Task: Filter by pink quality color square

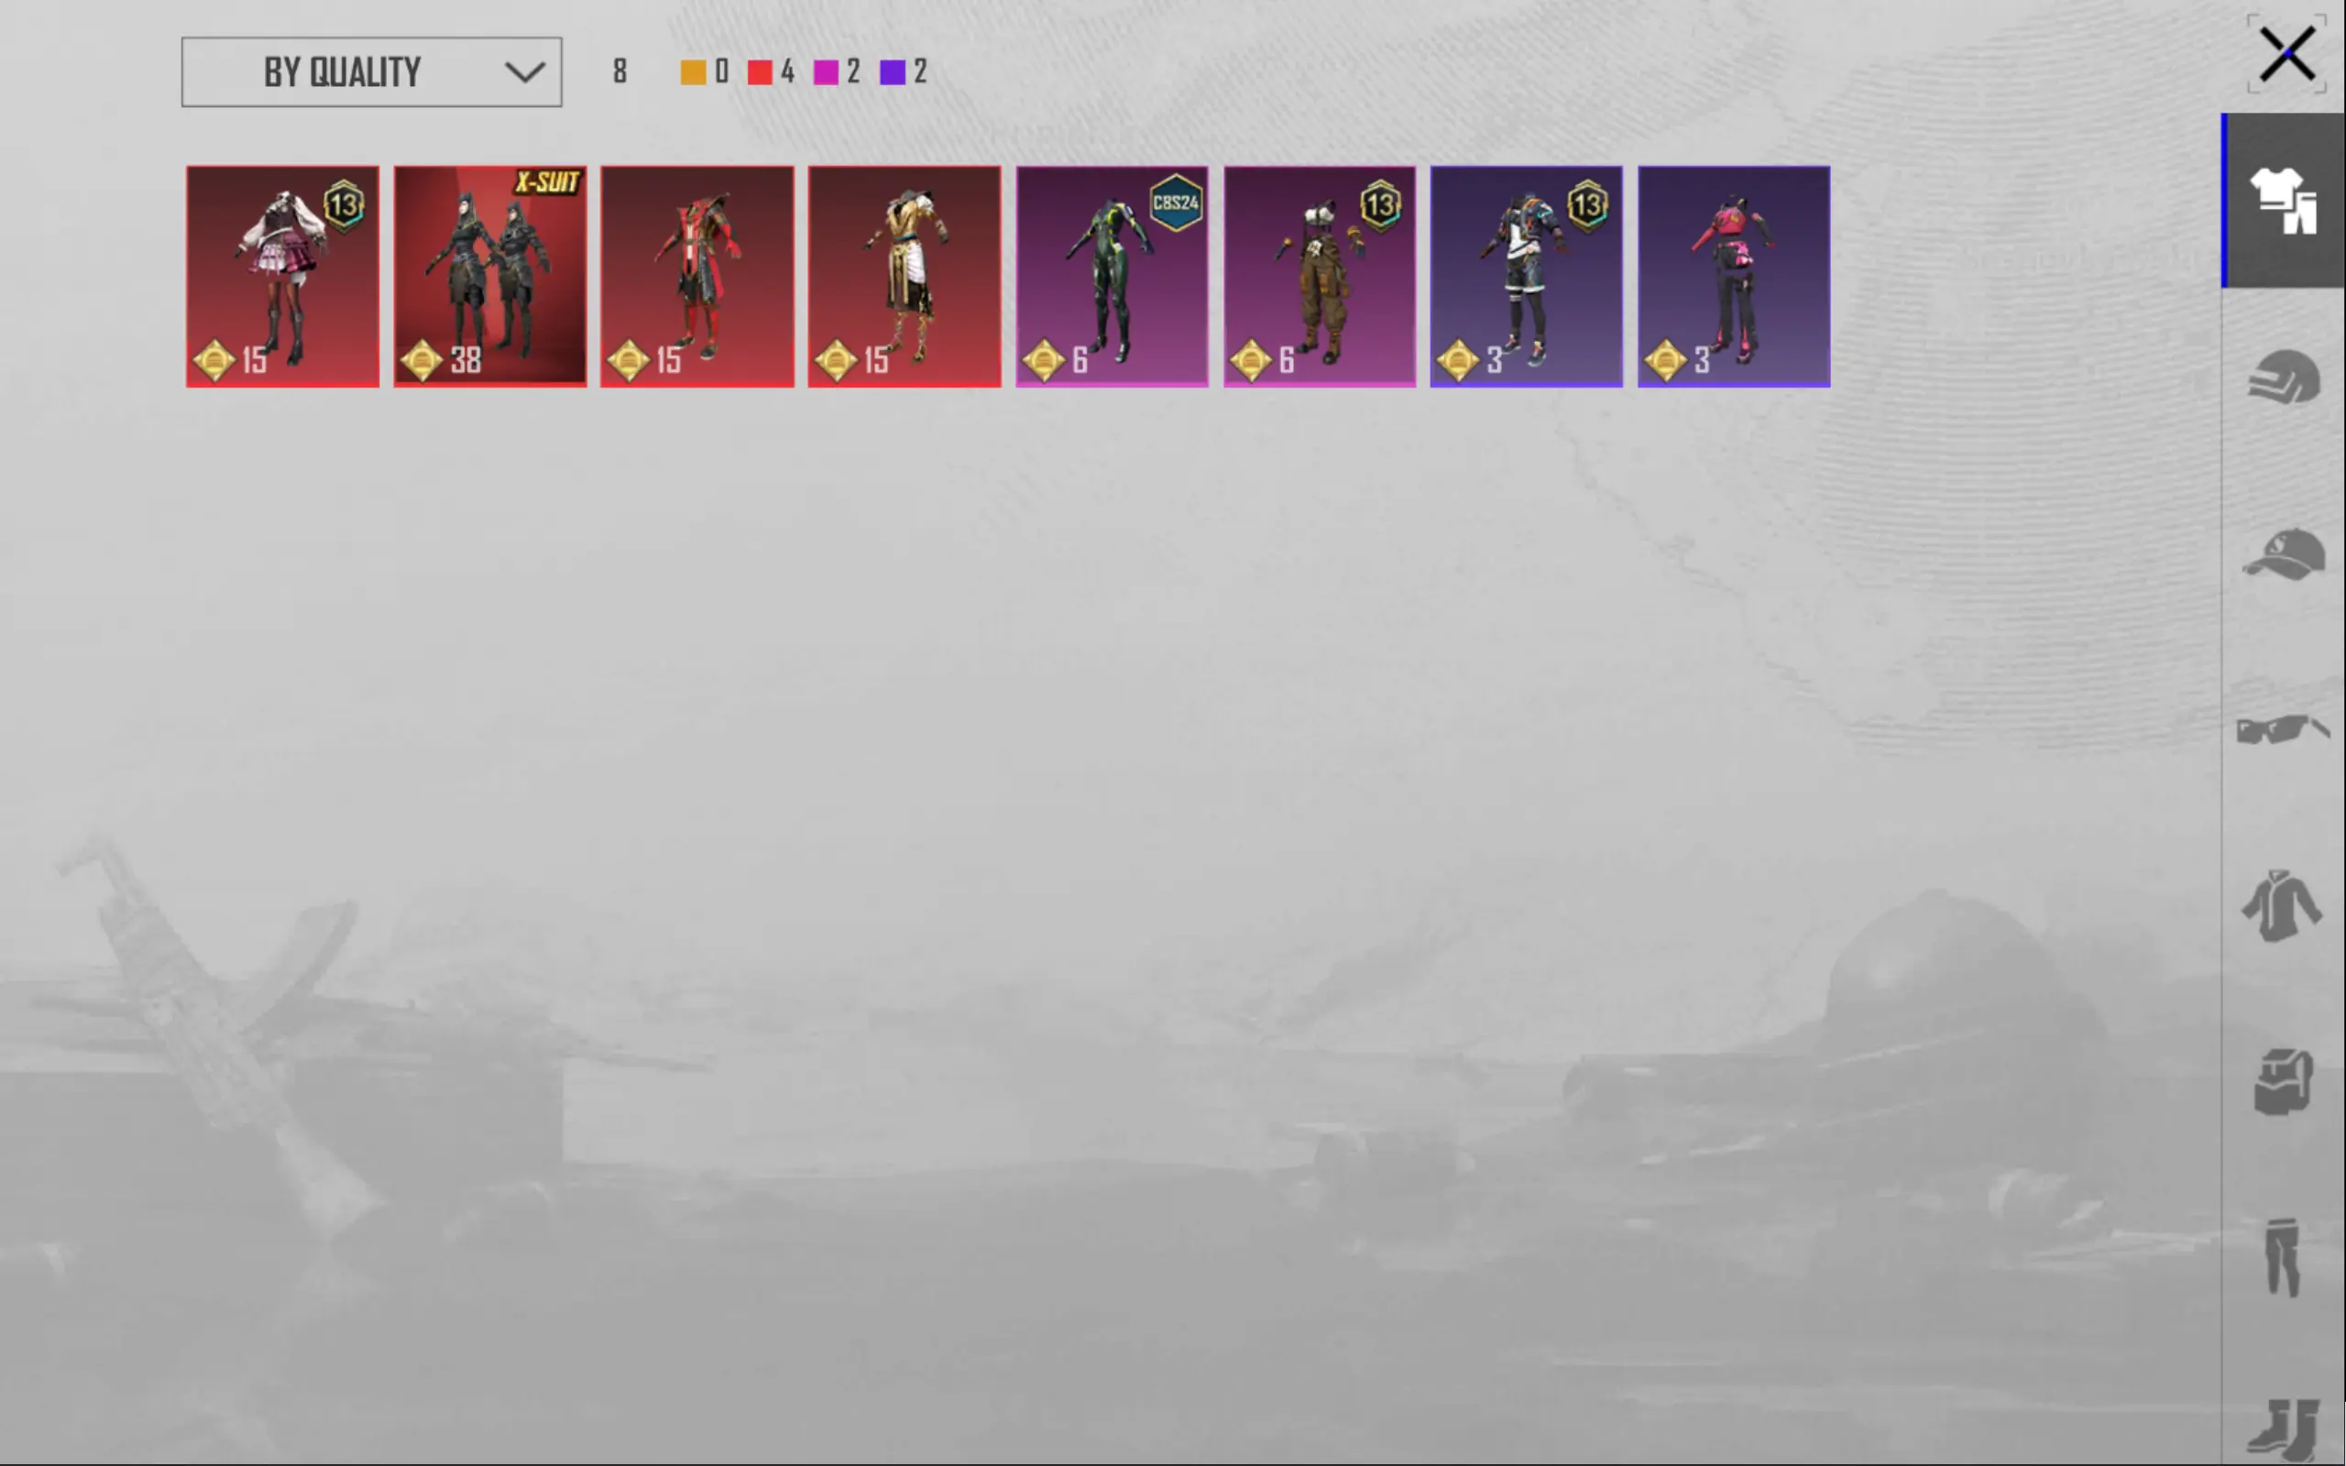Action: pos(826,72)
